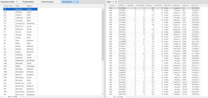The width and height of the screenshot is (208, 98).
Task: Select the Montana cell
Action: pyautogui.click(x=20, y=80)
